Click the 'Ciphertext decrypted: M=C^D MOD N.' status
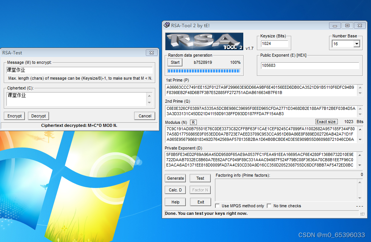The width and height of the screenshot is (371, 242). tap(79, 125)
